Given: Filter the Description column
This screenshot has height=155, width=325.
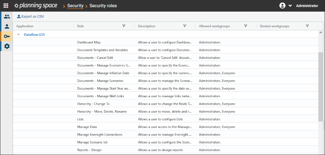Looking at the screenshot, I should pyautogui.click(x=185, y=26).
